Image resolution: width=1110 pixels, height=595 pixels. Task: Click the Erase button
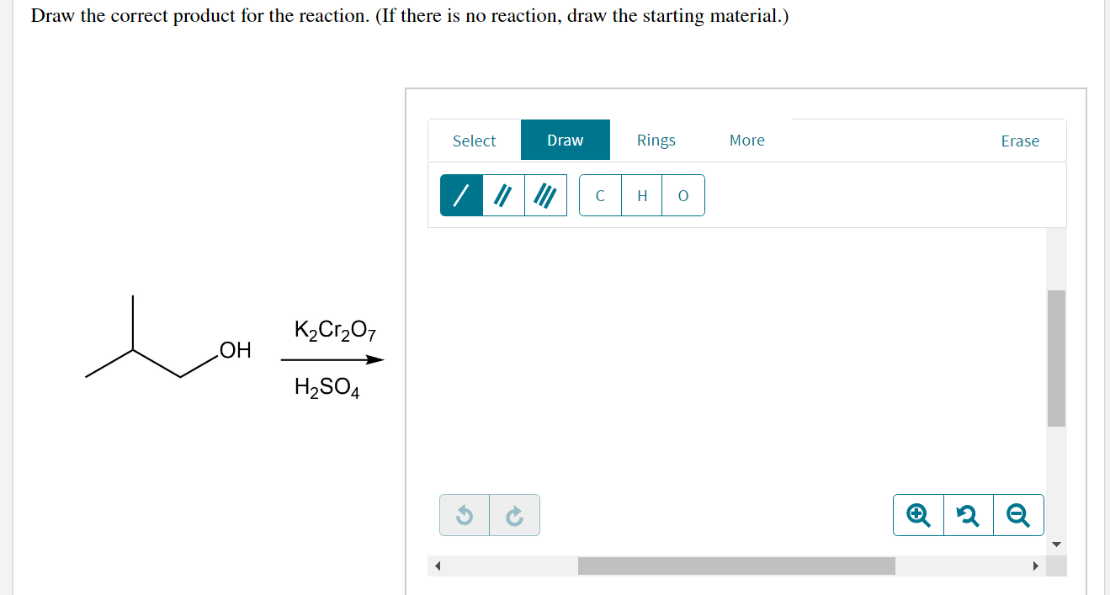[1020, 141]
